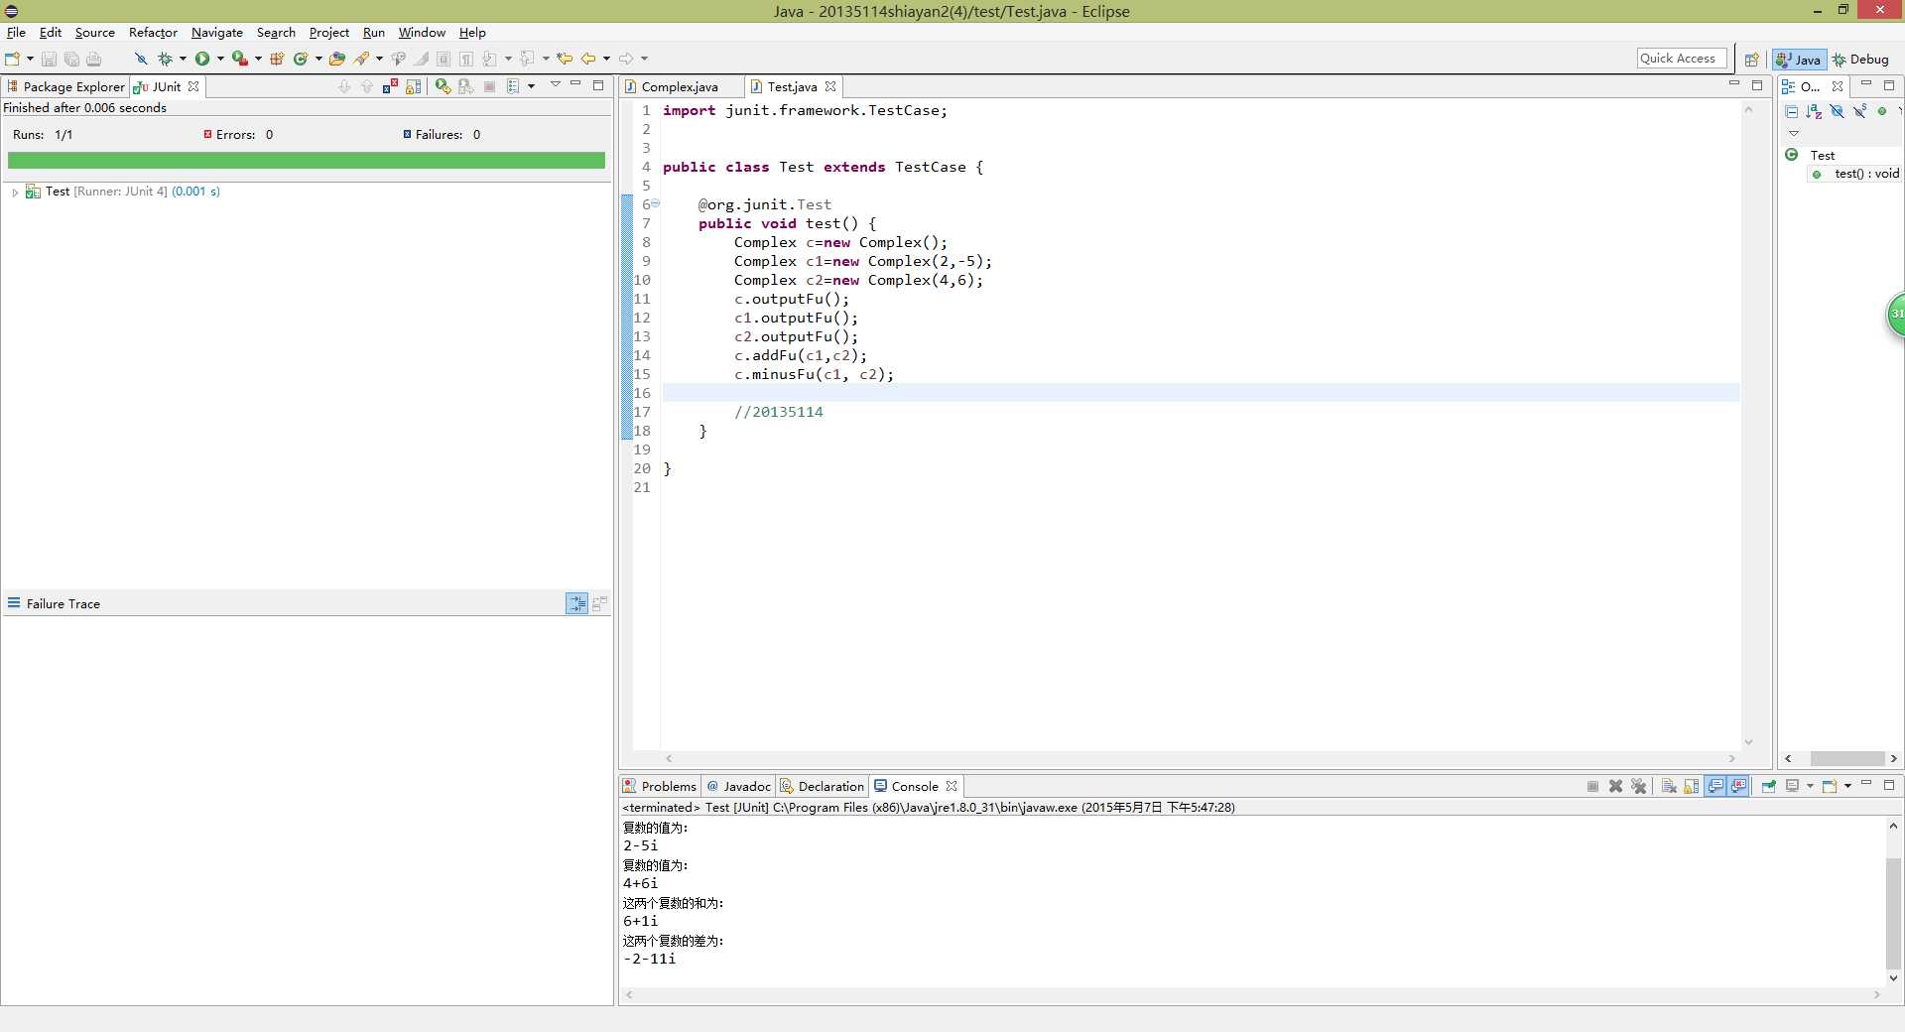1905x1032 pixels.
Task: Click the Last Edit Location icon
Action: 565,59
